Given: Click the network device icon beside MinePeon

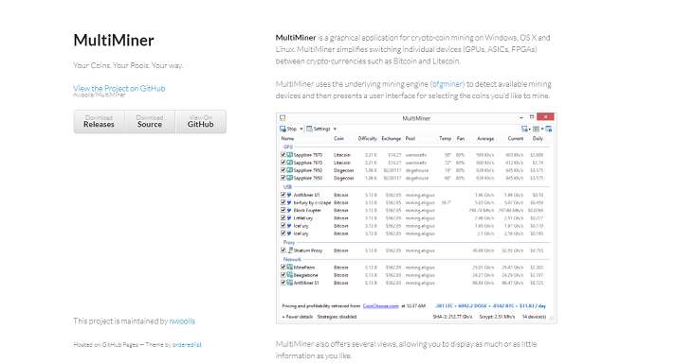Looking at the screenshot, I should click(290, 267).
